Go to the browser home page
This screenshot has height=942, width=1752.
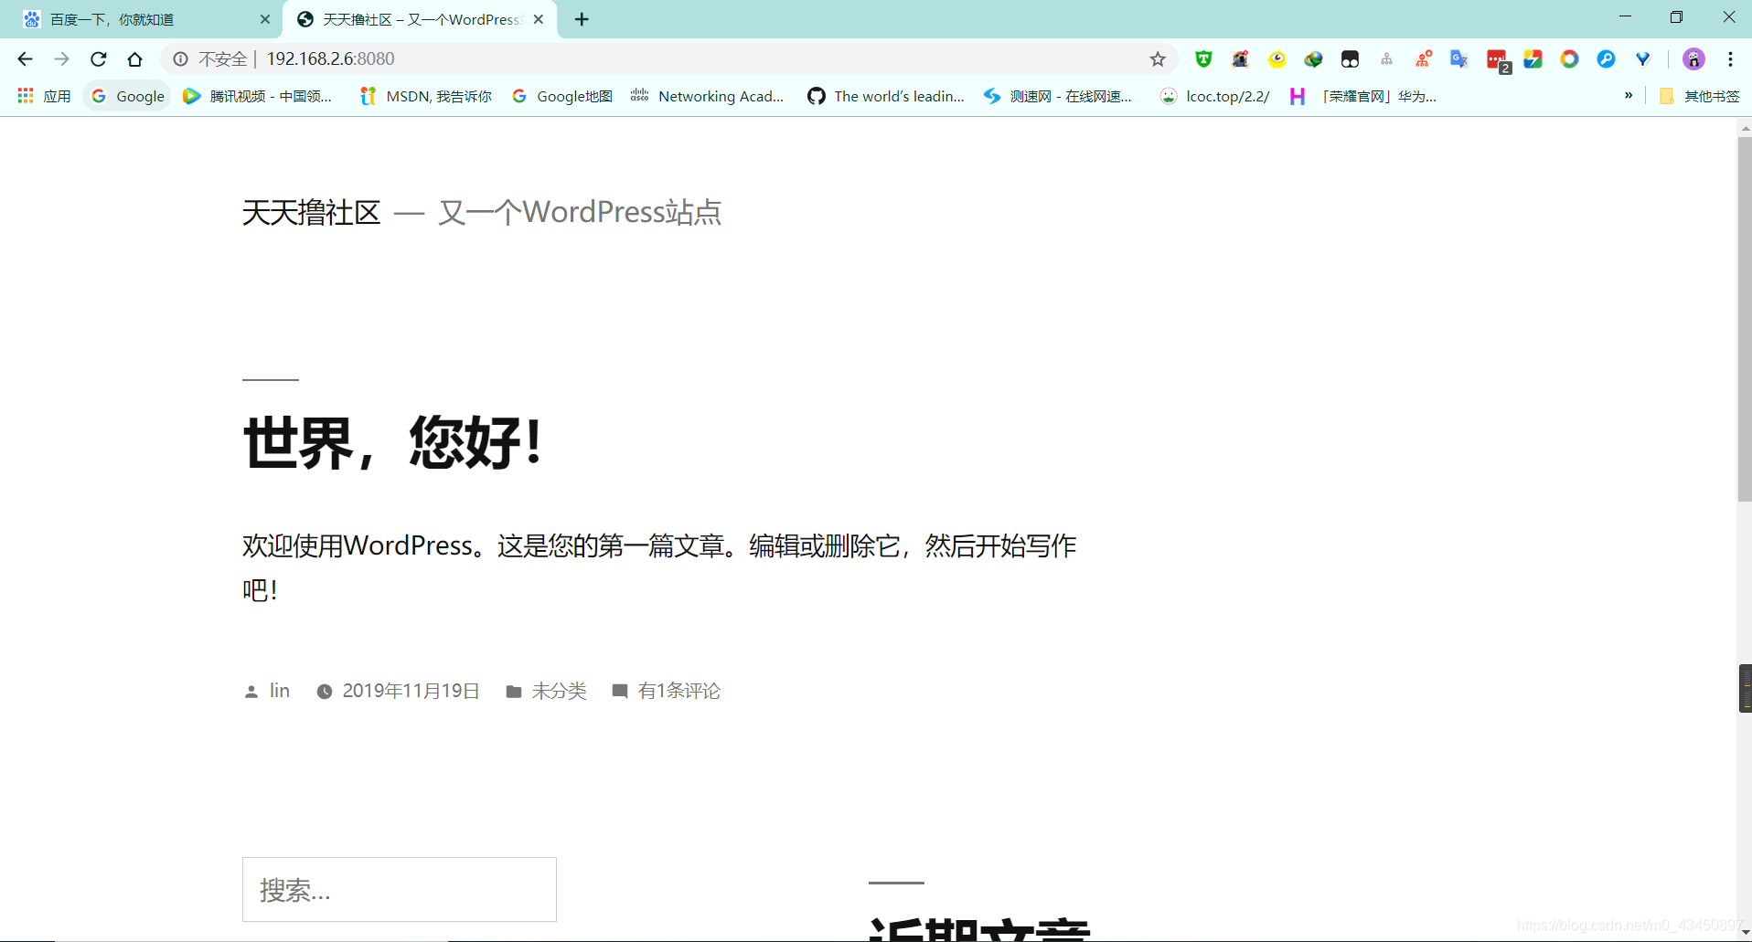pyautogui.click(x=134, y=59)
